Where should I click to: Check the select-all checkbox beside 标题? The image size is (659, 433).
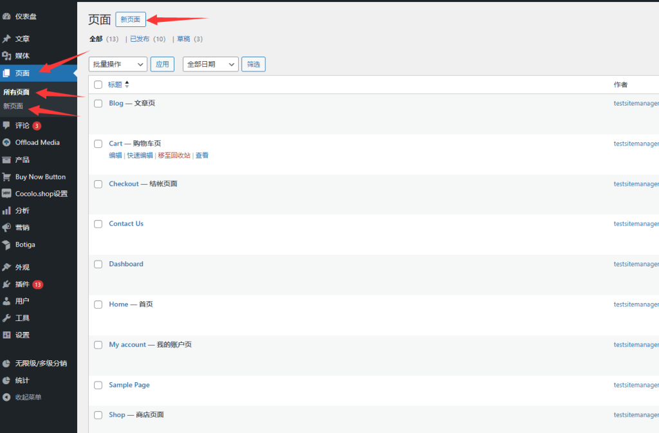pyautogui.click(x=98, y=84)
